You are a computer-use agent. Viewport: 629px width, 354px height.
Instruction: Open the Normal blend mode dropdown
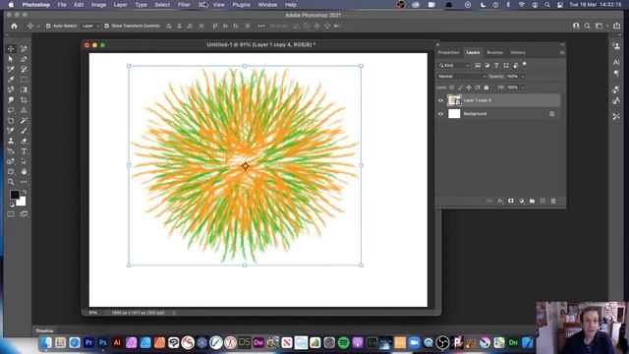[x=461, y=77]
